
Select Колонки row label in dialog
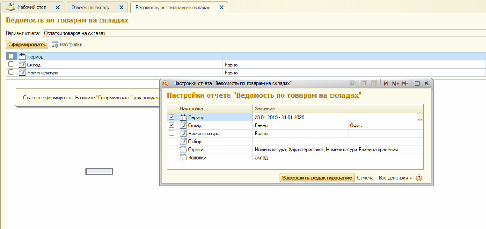[x=197, y=158]
